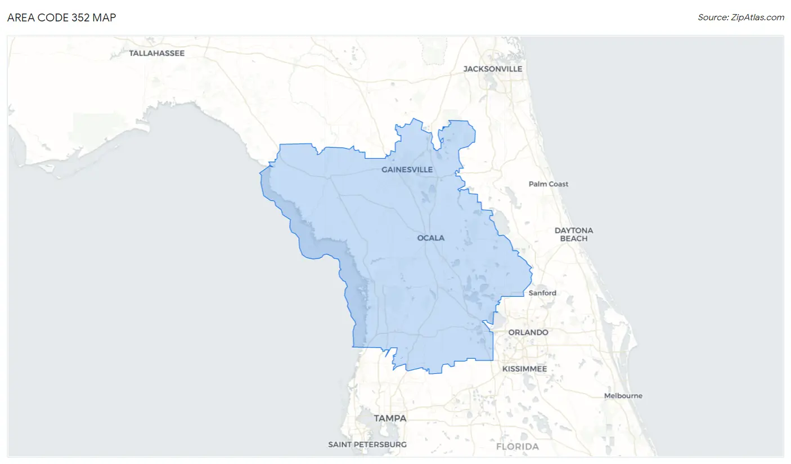This screenshot has width=791, height=464.
Task: Select the Kissimmee label
Action: (525, 369)
